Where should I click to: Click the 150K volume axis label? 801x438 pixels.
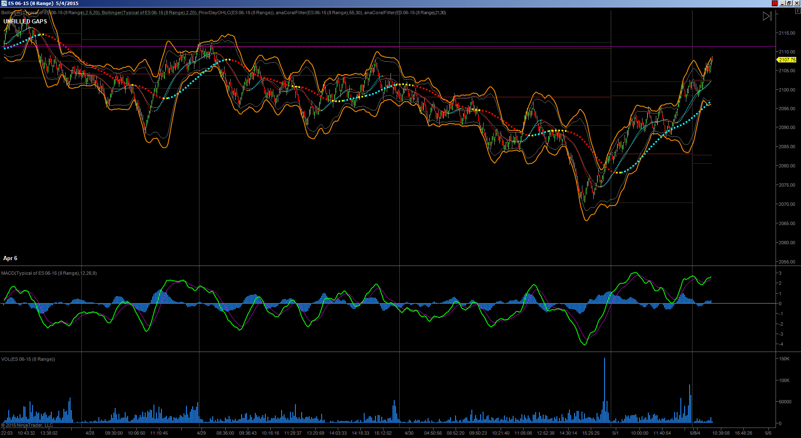784,359
